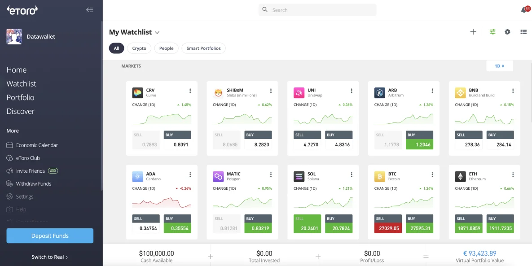Buy ARB at 1.2046
The width and height of the screenshot is (532, 266).
click(420, 140)
